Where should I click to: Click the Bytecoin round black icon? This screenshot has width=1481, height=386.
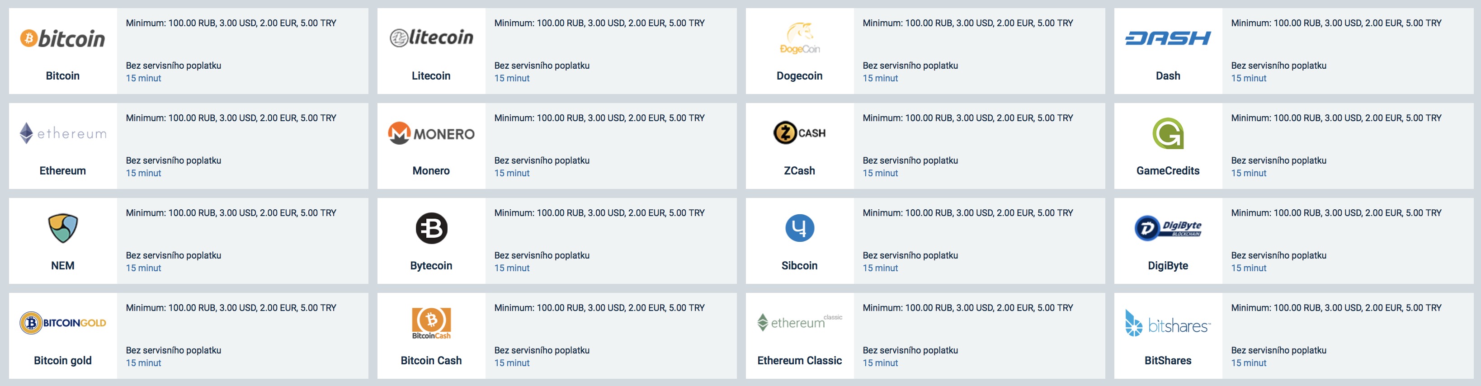(431, 228)
